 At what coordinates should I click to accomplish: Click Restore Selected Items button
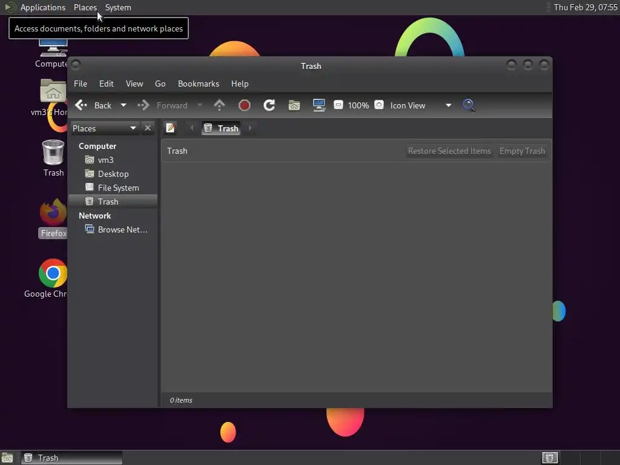click(x=449, y=151)
